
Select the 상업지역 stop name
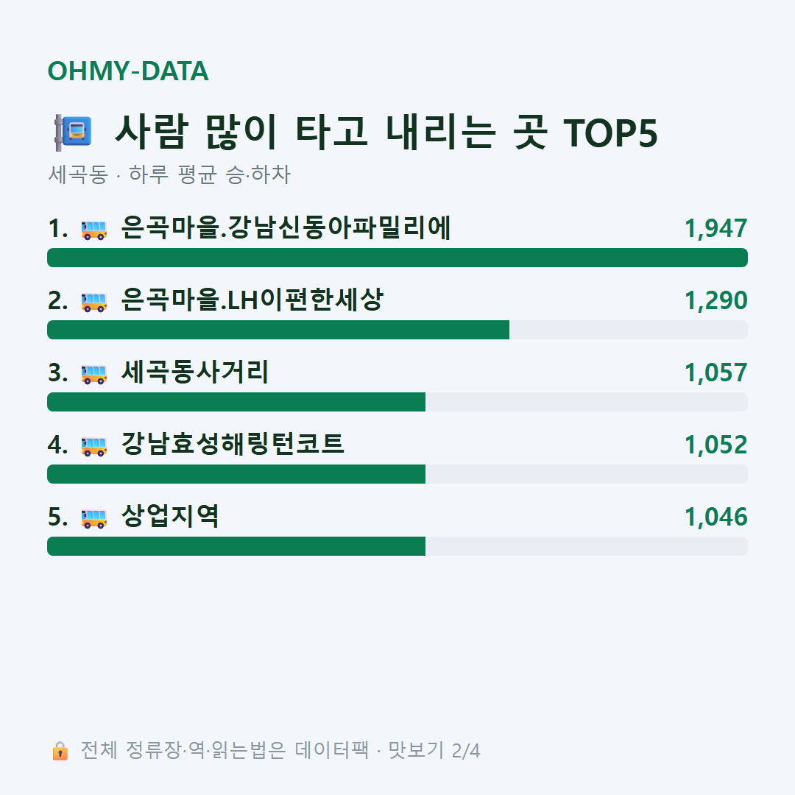(170, 516)
